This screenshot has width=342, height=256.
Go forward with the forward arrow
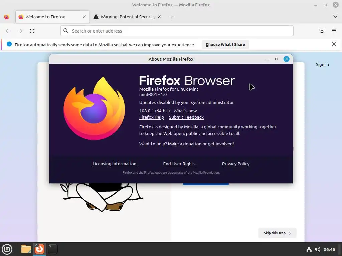click(x=20, y=31)
